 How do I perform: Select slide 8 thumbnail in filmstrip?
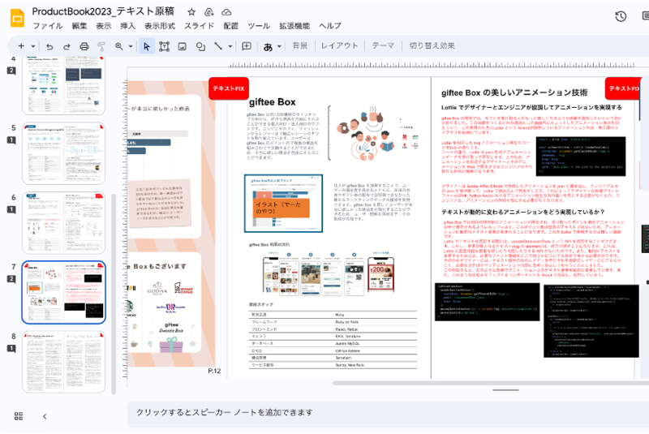[64, 362]
